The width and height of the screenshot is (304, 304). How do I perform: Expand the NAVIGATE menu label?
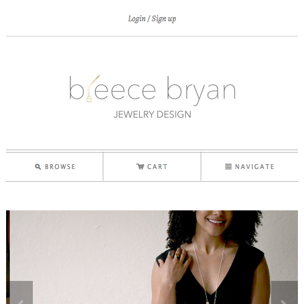click(255, 167)
